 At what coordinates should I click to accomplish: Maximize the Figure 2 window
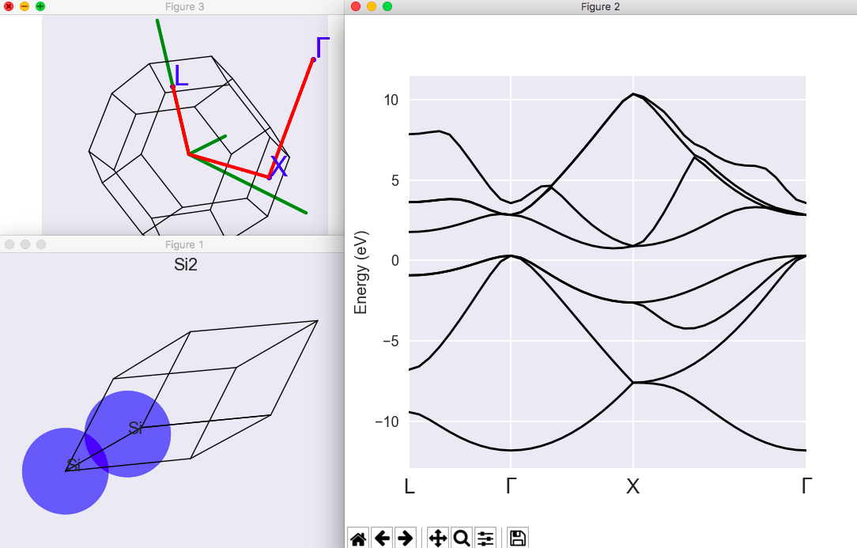coord(387,6)
